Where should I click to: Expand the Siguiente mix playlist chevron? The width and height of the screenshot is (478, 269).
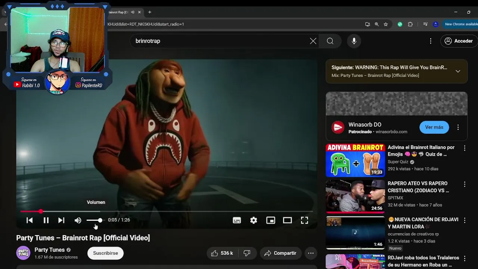coord(458,71)
